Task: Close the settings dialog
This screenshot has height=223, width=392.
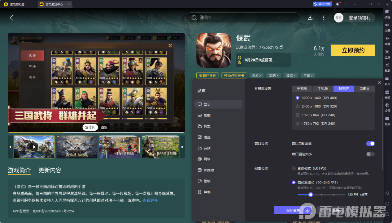Action: click(380, 82)
